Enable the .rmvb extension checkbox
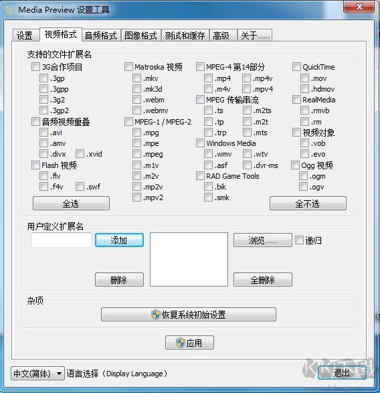Screen dimensions: 380x393 pos(304,110)
